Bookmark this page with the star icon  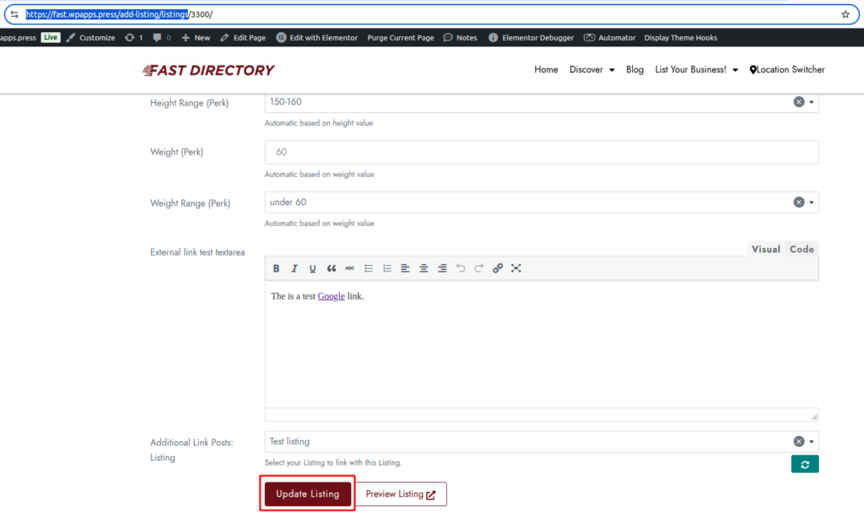[x=845, y=14]
